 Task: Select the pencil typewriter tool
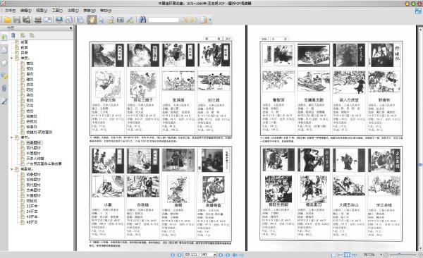pyautogui.click(x=130, y=20)
